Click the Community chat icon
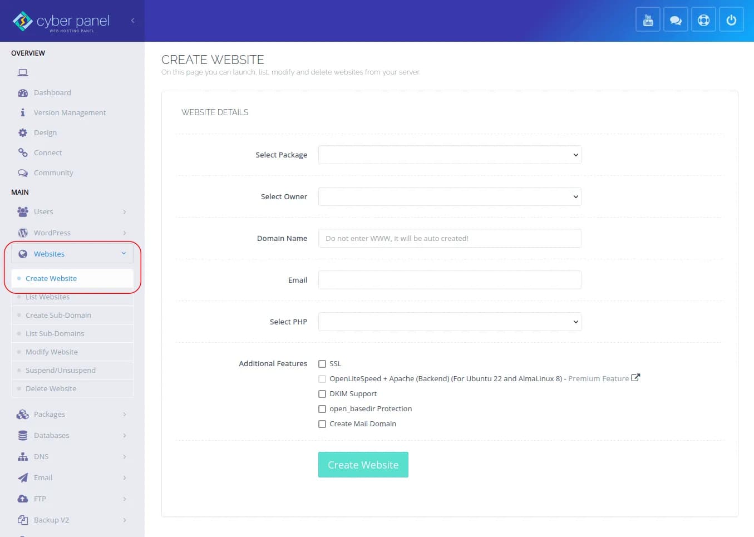Viewport: 754px width, 537px height. coord(23,173)
